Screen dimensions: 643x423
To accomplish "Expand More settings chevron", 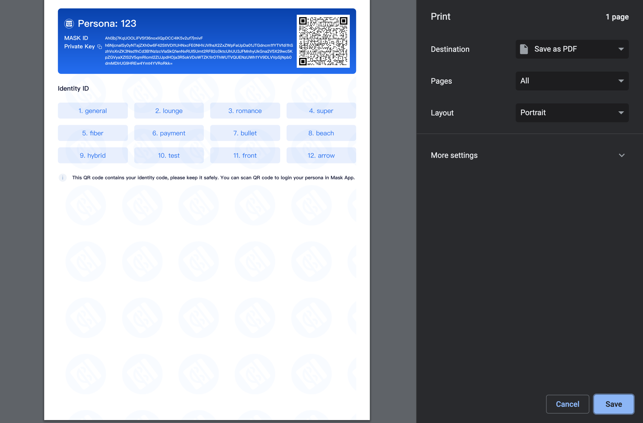I will [x=621, y=155].
